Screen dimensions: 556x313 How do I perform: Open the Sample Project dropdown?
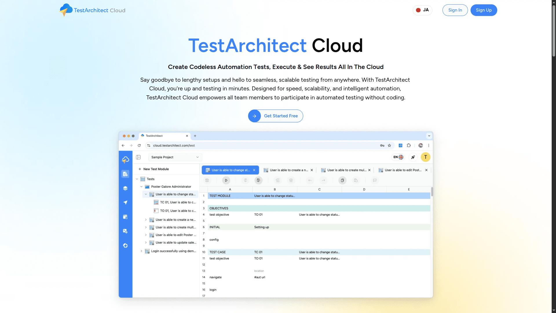tap(175, 157)
